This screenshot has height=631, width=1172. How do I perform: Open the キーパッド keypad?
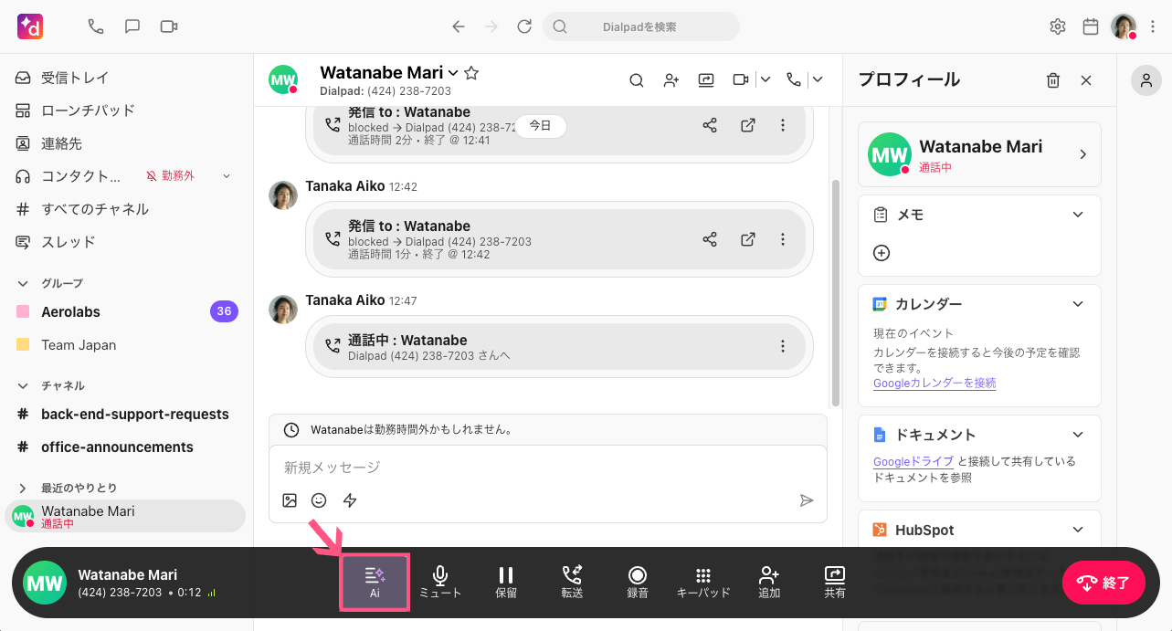click(703, 582)
